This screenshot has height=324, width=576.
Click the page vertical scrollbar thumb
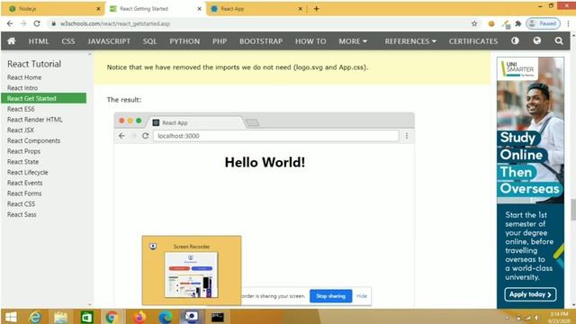(x=573, y=210)
